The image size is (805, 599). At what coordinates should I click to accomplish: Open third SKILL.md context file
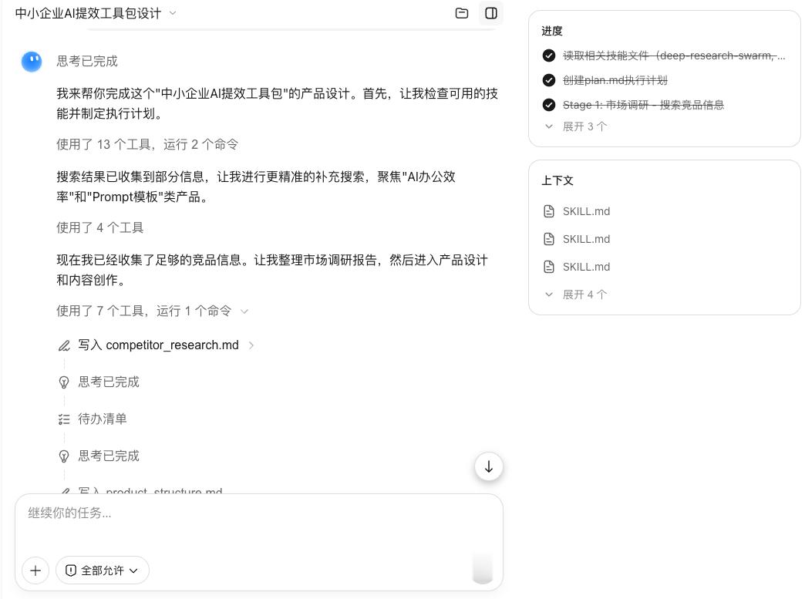pos(586,267)
